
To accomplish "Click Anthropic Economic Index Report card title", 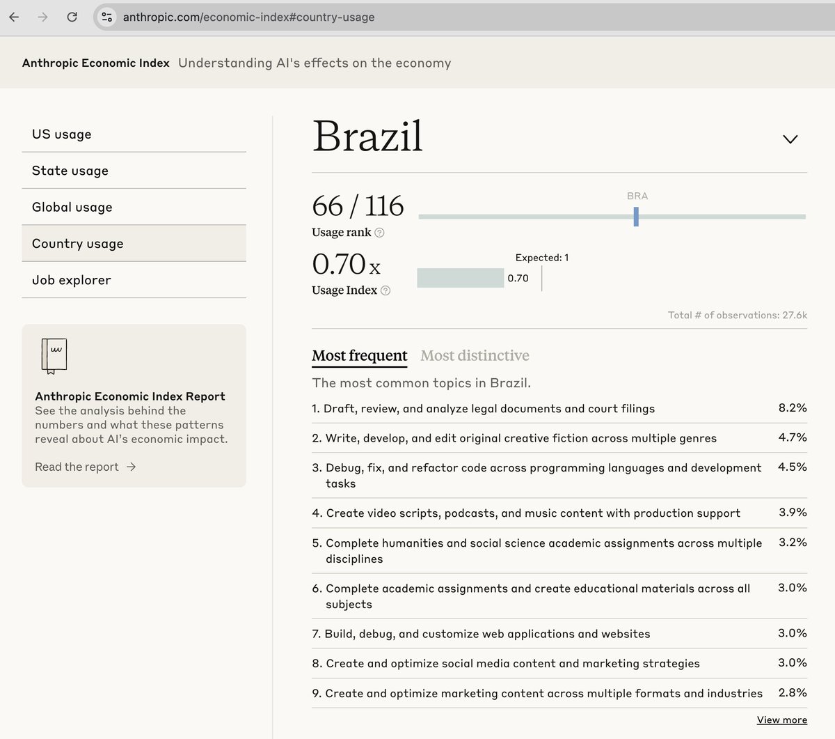I will coord(130,396).
